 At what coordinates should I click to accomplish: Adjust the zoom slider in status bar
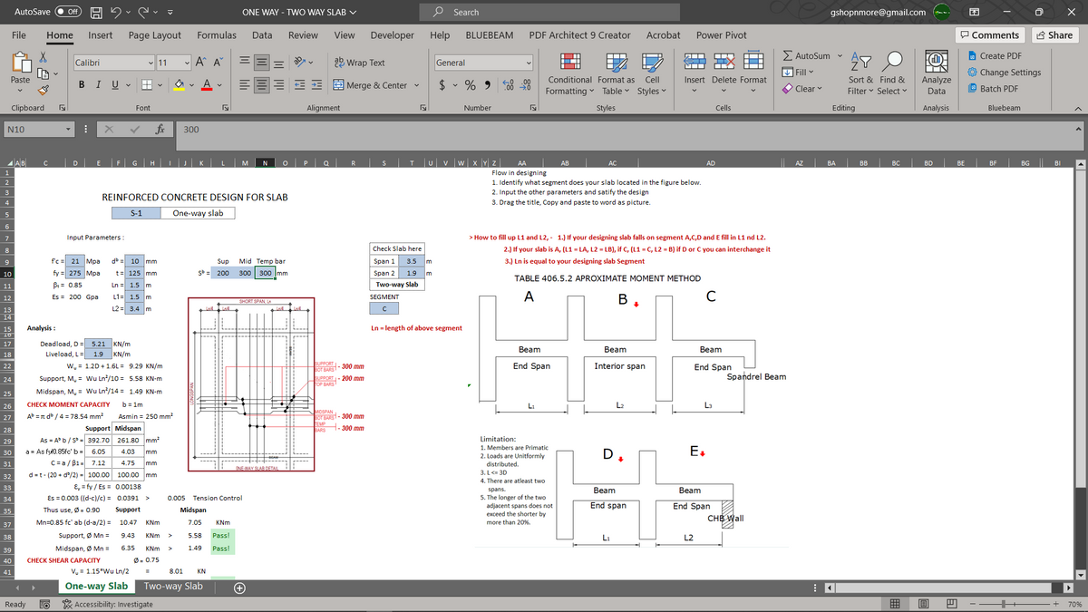[x=1005, y=603]
